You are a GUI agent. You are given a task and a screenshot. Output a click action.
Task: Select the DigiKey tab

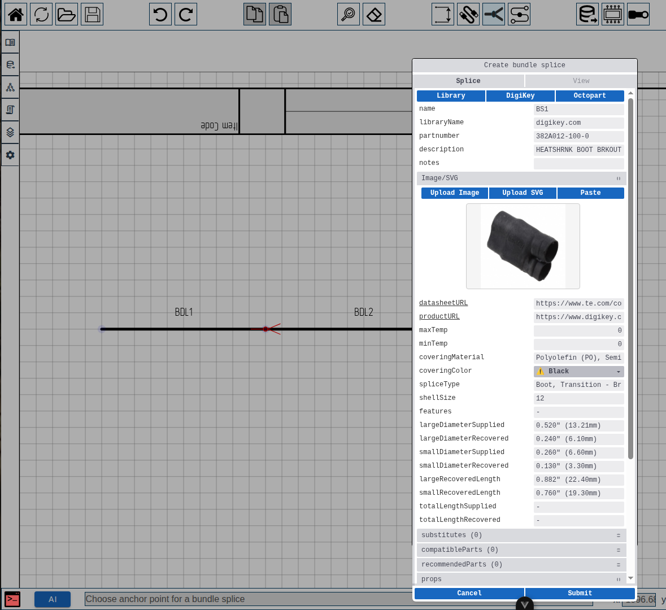(x=520, y=95)
